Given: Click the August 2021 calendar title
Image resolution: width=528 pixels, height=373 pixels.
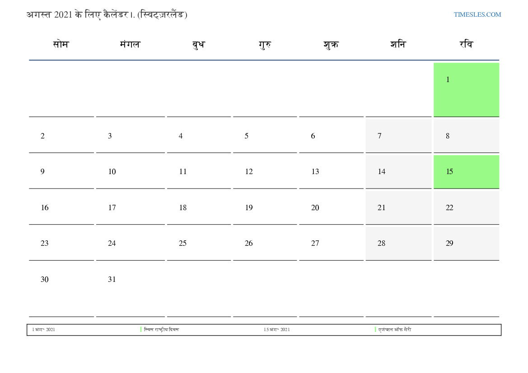Looking at the screenshot, I should tap(107, 14).
